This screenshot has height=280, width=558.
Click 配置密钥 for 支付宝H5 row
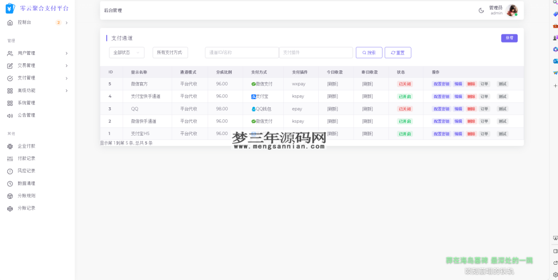(x=441, y=134)
